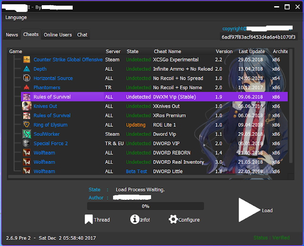This screenshot has height=246, width=304.
Task: Click the XCSGo Experimental cheat name
Action: click(176, 59)
